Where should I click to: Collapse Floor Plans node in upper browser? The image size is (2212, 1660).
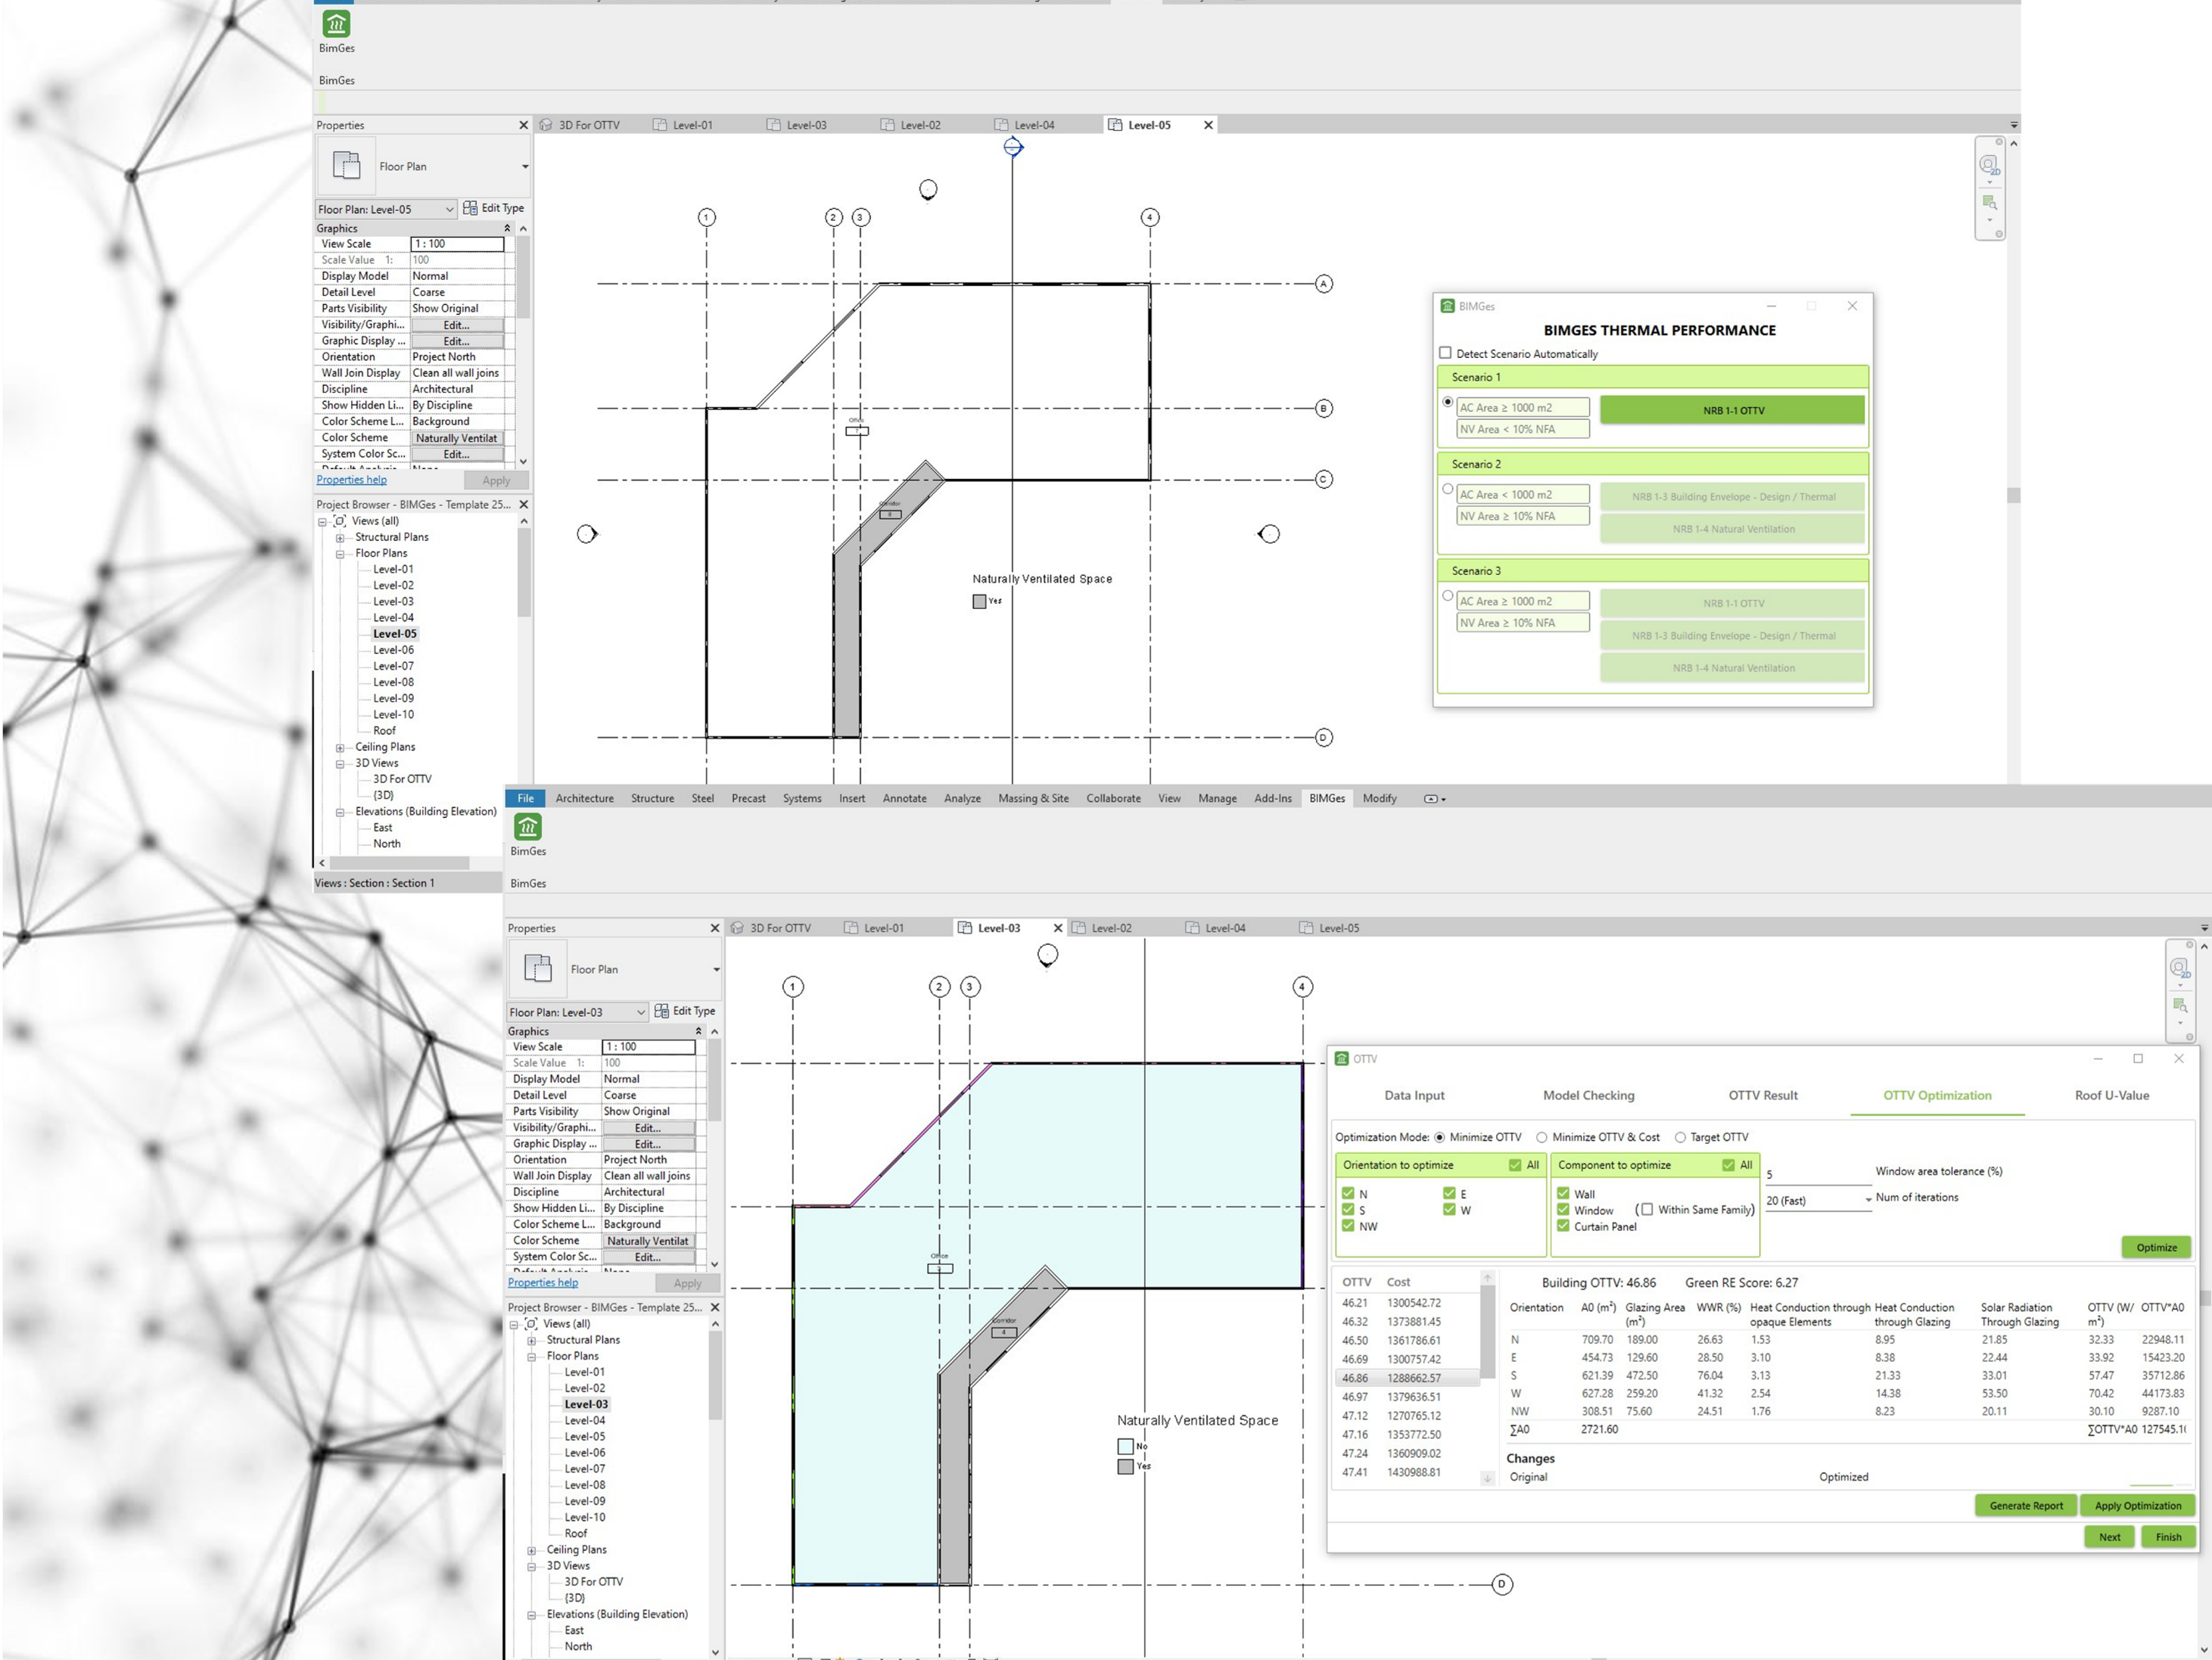click(340, 553)
